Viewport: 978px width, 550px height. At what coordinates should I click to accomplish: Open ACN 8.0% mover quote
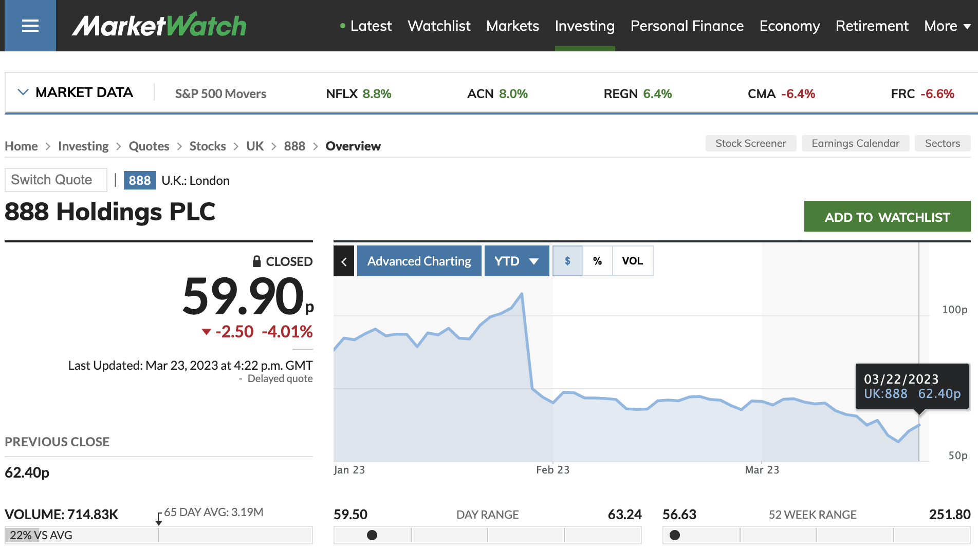[497, 94]
